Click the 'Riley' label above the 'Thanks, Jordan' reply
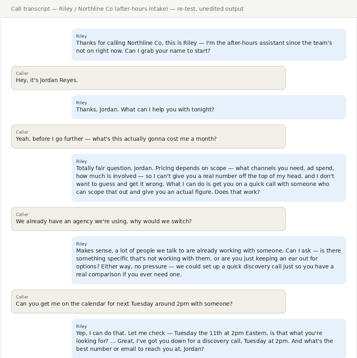This screenshot has height=358, width=357. coord(82,103)
